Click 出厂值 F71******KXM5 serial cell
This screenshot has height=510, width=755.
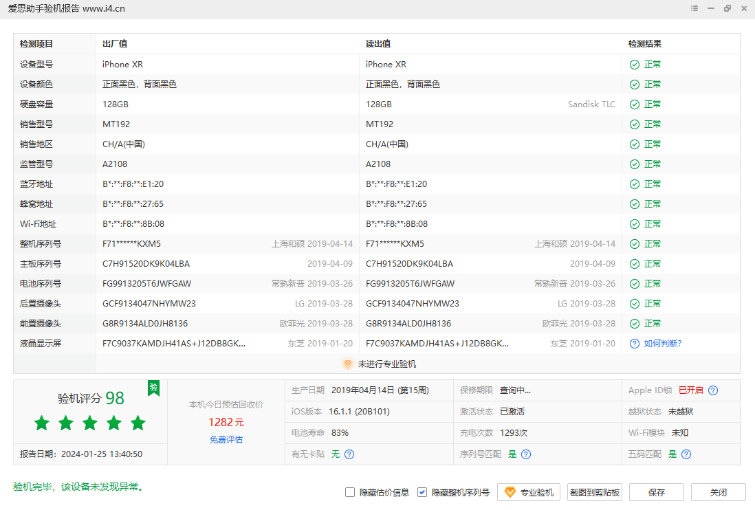[x=131, y=244]
